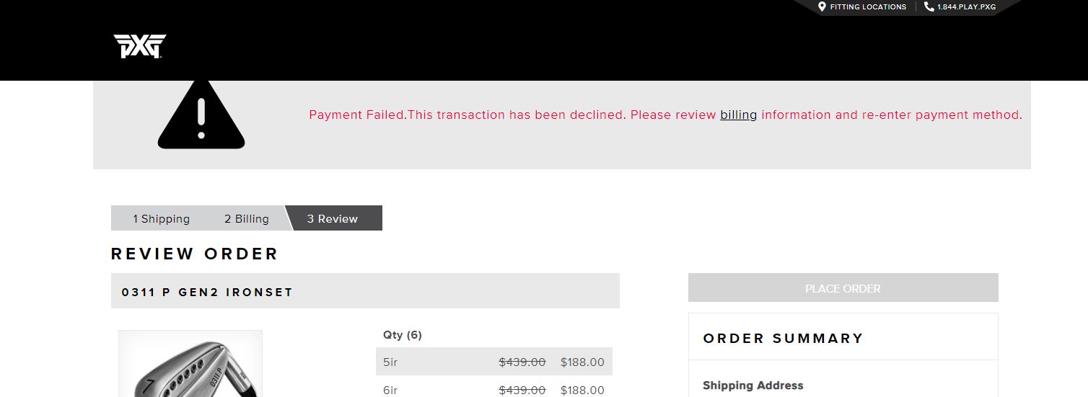Switch to the 2 Billing step
Viewport: 1088px width, 397px height.
(246, 218)
